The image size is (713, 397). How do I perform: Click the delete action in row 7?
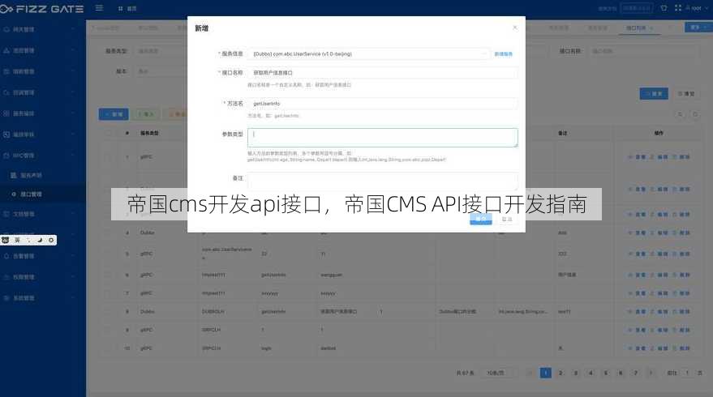pyautogui.click(x=681, y=293)
